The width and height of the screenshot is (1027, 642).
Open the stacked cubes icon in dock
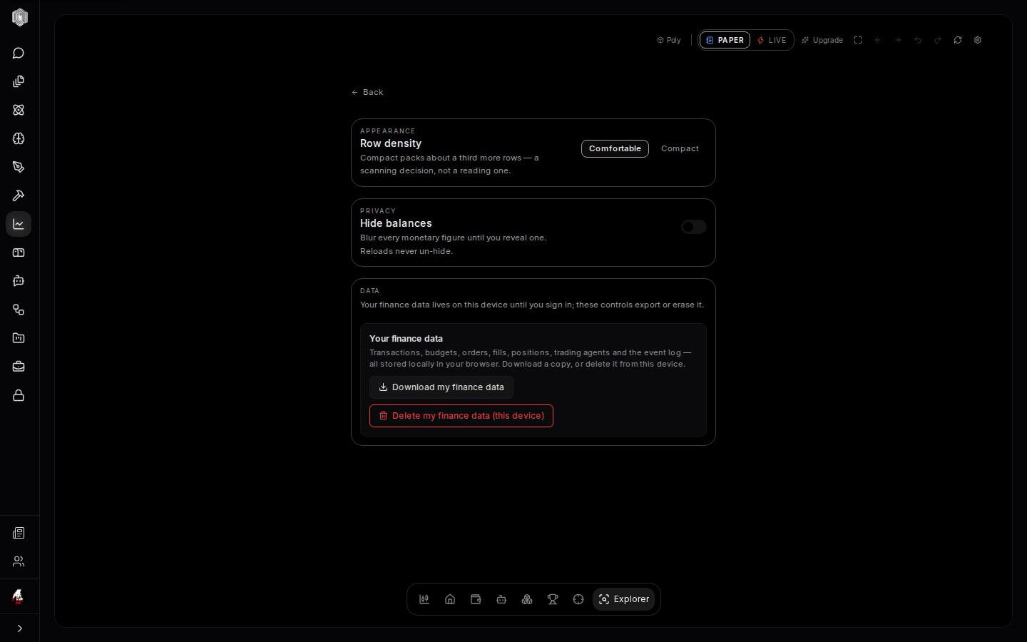[x=527, y=599]
